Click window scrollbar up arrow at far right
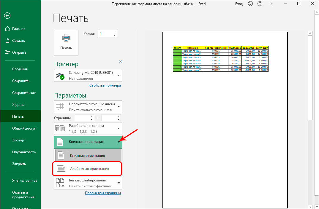319x209 pixels. click(317, 12)
